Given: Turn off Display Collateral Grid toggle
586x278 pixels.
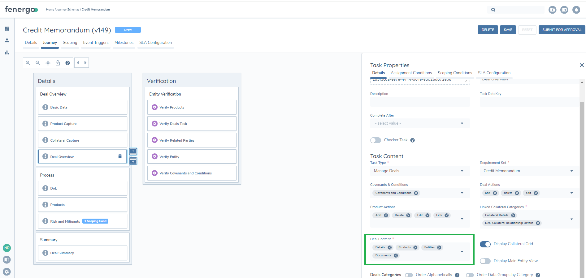Looking at the screenshot, I should [485, 244].
